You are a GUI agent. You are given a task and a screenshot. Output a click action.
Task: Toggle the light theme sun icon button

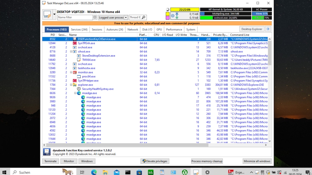coord(268,29)
